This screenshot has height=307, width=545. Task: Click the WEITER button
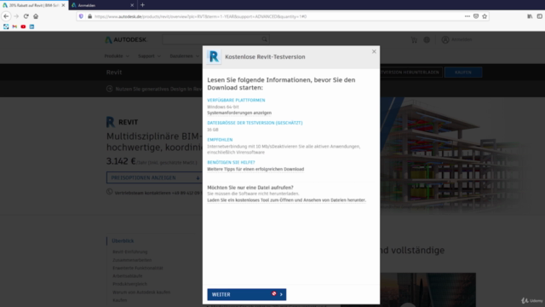click(247, 294)
